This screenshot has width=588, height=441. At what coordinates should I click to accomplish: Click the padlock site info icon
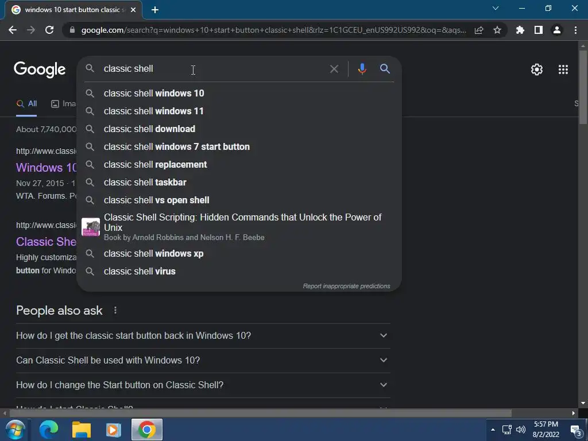[x=72, y=30]
